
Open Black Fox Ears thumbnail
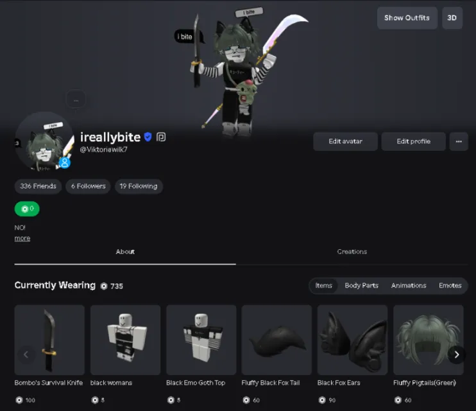pos(352,340)
